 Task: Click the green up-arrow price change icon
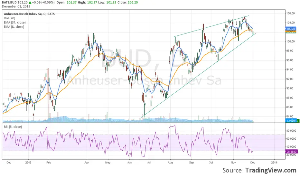coord(30,3)
